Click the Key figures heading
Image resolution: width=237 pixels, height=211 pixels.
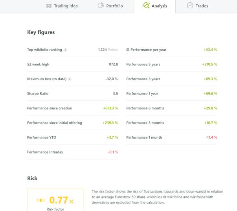(41, 32)
